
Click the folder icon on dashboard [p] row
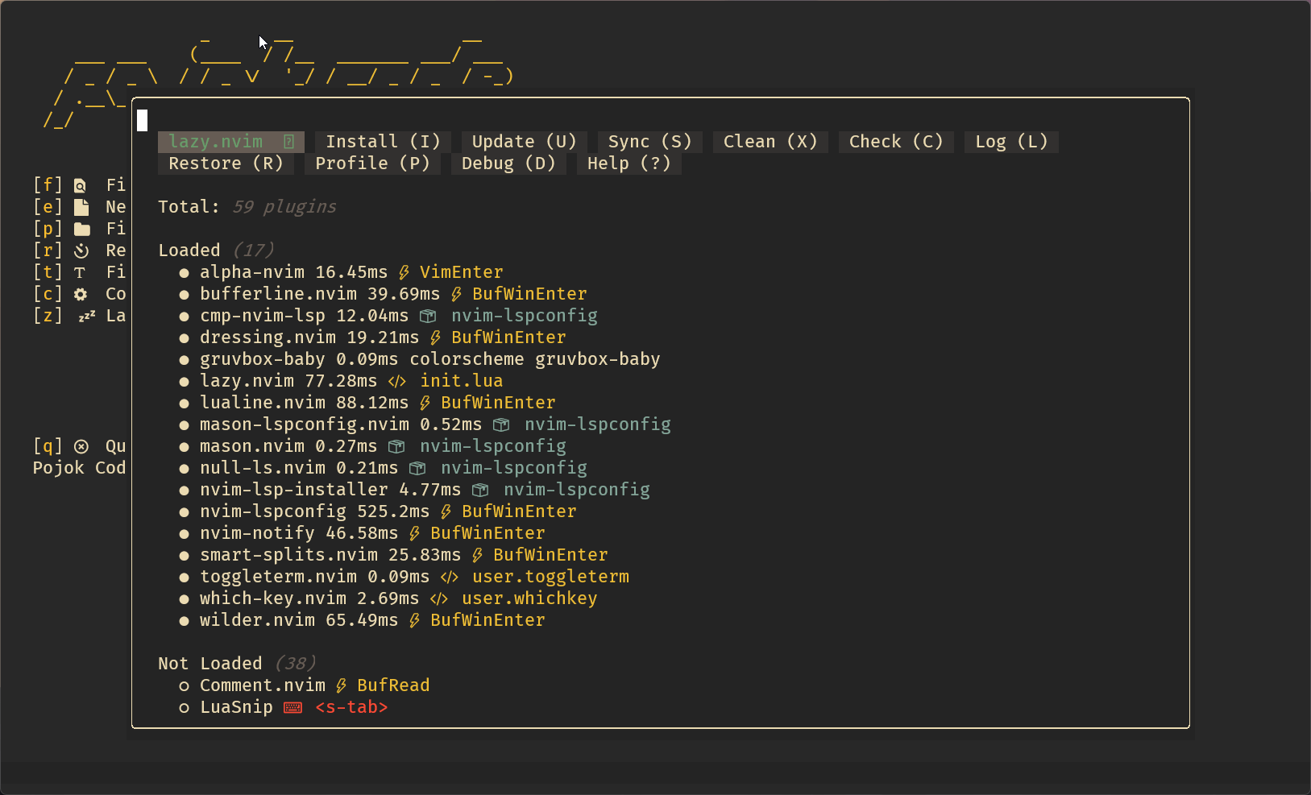pyautogui.click(x=81, y=230)
